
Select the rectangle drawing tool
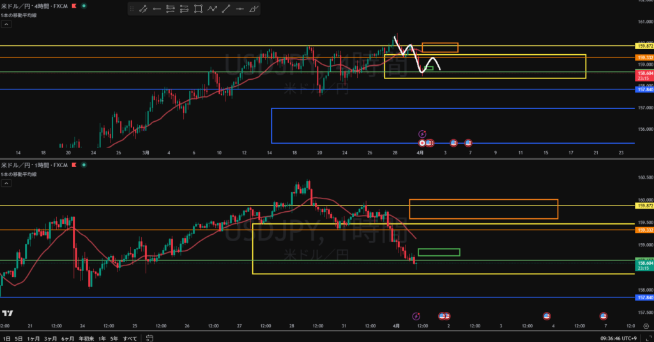pos(198,9)
